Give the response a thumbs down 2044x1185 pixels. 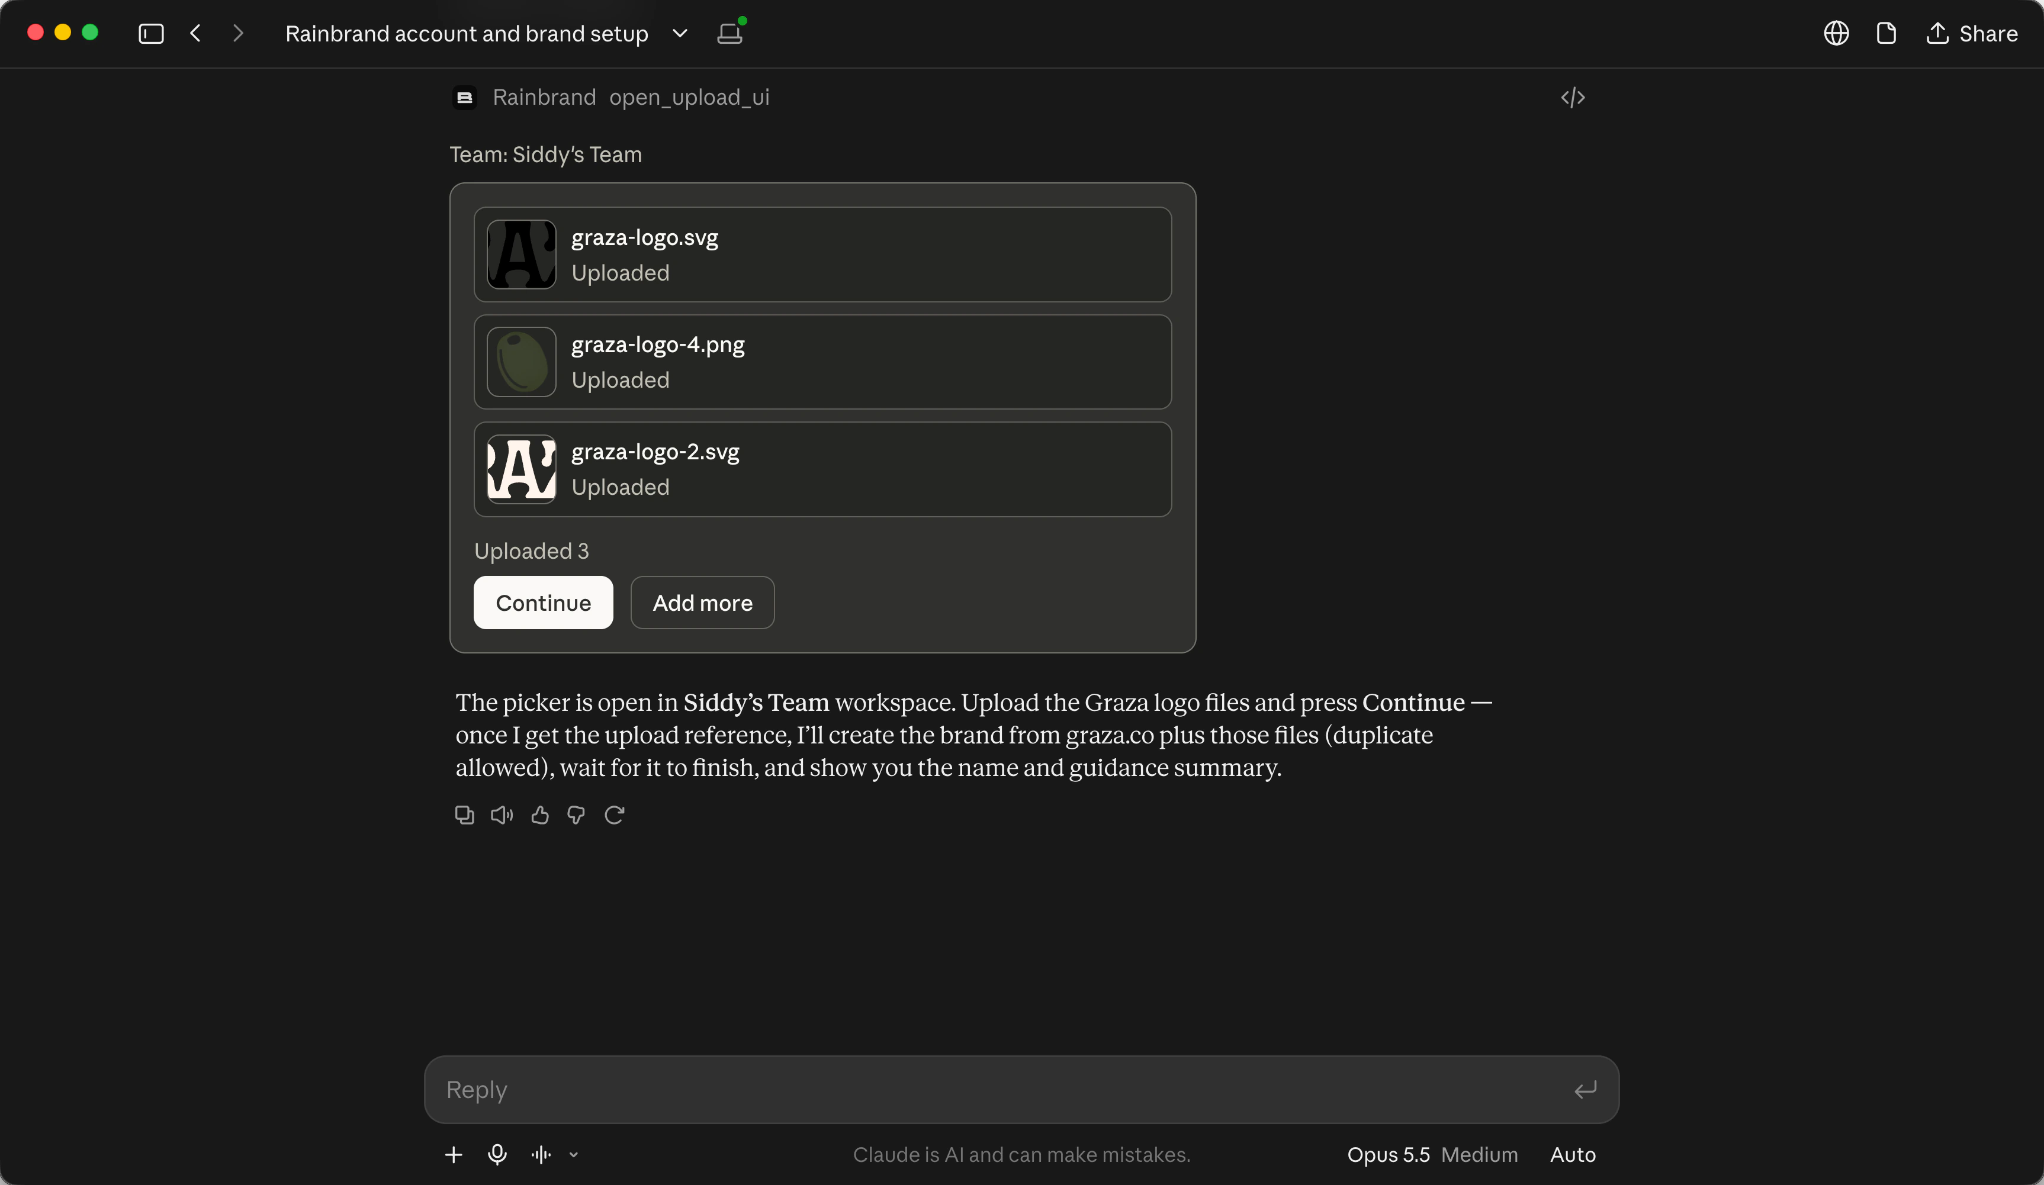coord(576,814)
